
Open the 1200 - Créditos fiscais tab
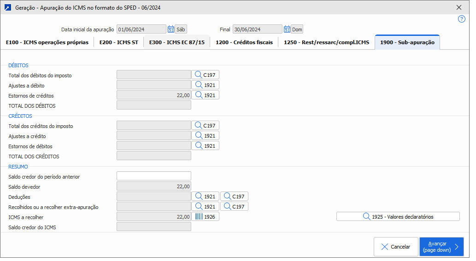pos(244,42)
